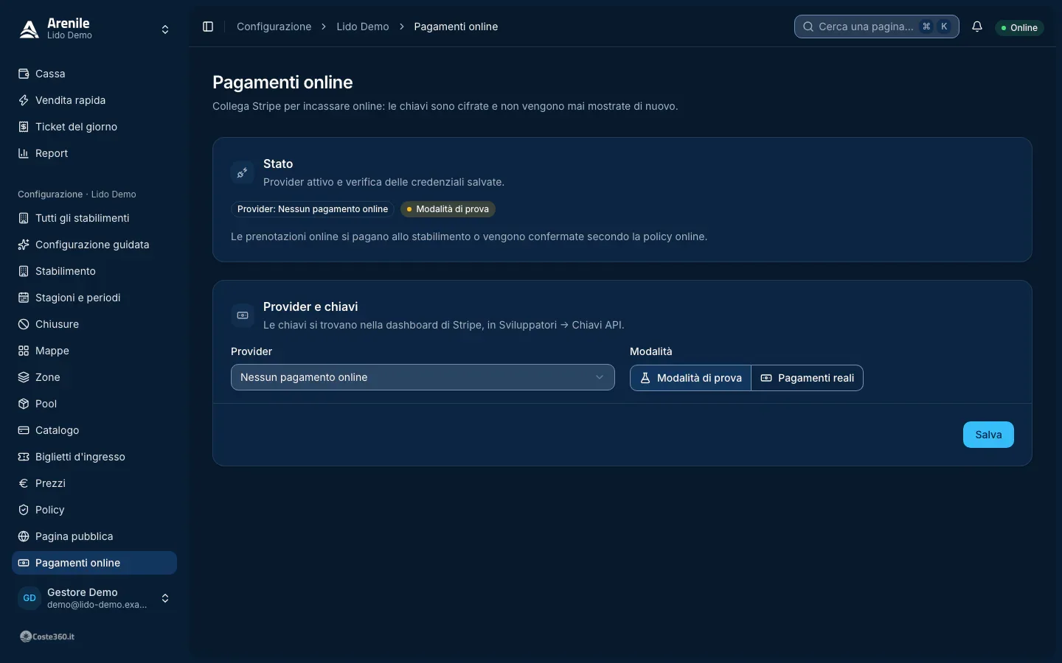Open Biglietti d'ingresso section

pos(94,457)
